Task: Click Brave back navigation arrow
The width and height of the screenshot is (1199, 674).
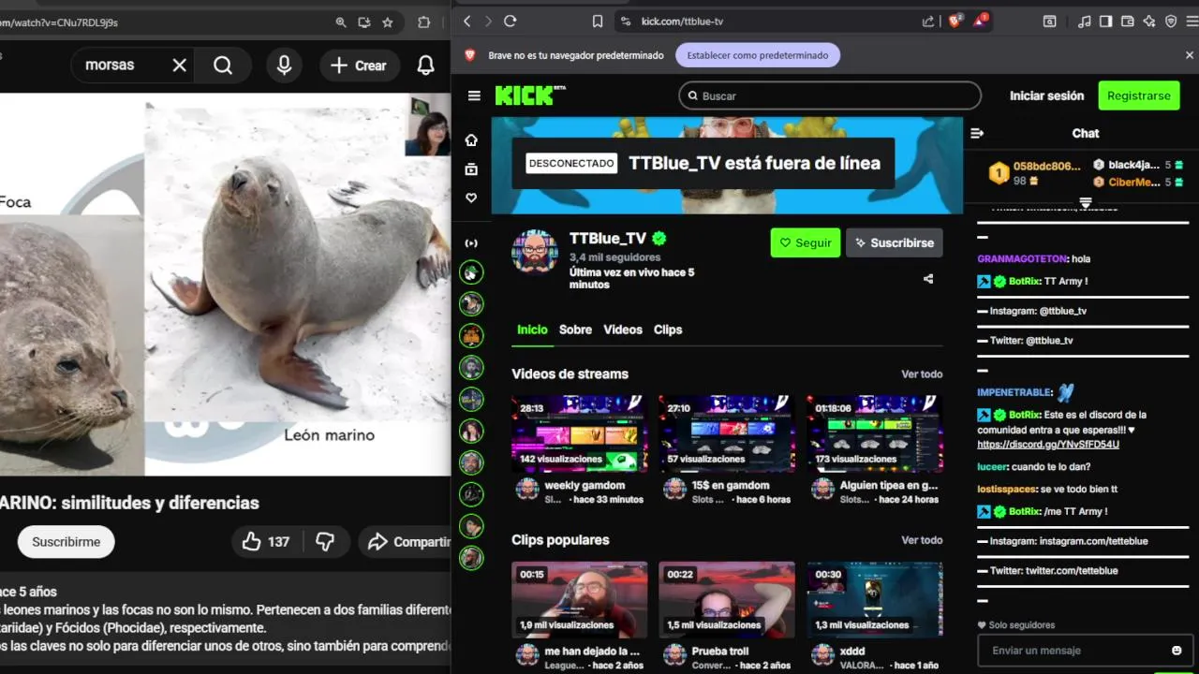Action: click(x=466, y=22)
